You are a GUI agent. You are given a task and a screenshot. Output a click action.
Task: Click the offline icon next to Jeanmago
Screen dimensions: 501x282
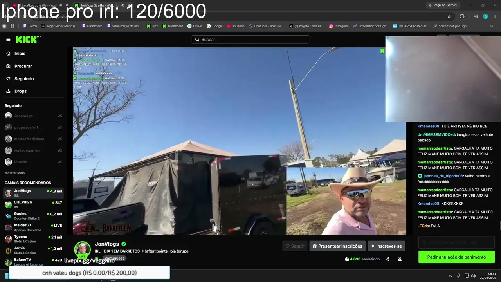pos(60,116)
